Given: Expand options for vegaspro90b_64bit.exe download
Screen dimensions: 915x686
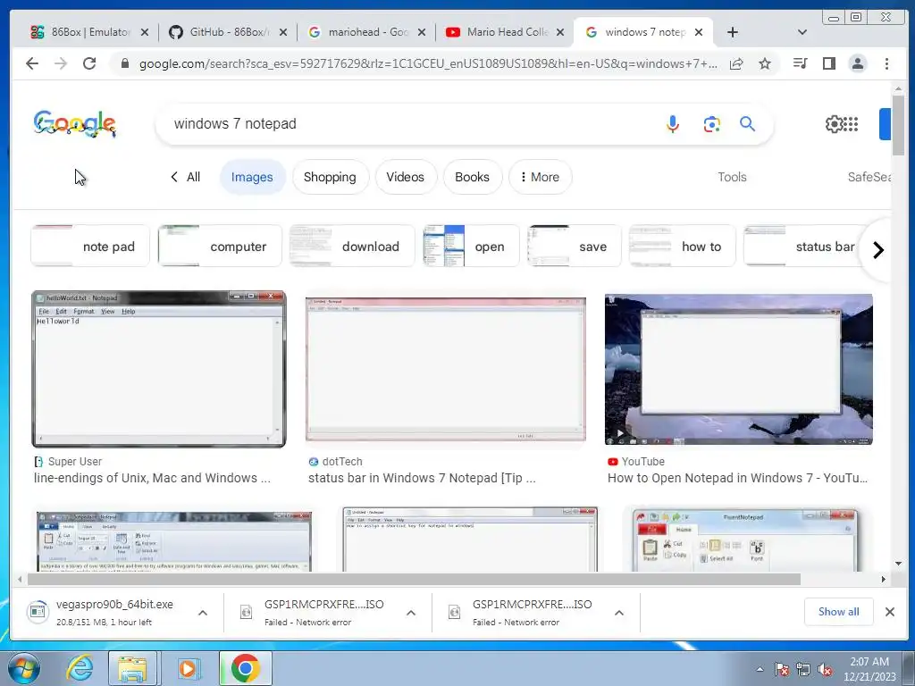Looking at the screenshot, I should 203,613.
